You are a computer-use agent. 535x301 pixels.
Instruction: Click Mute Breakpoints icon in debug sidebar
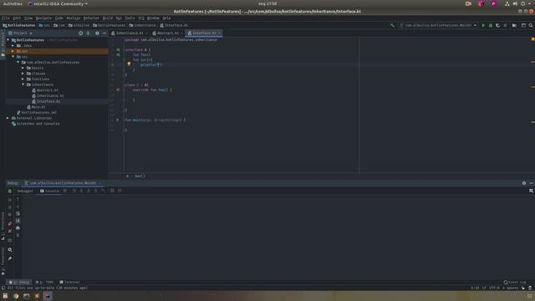coord(10,232)
